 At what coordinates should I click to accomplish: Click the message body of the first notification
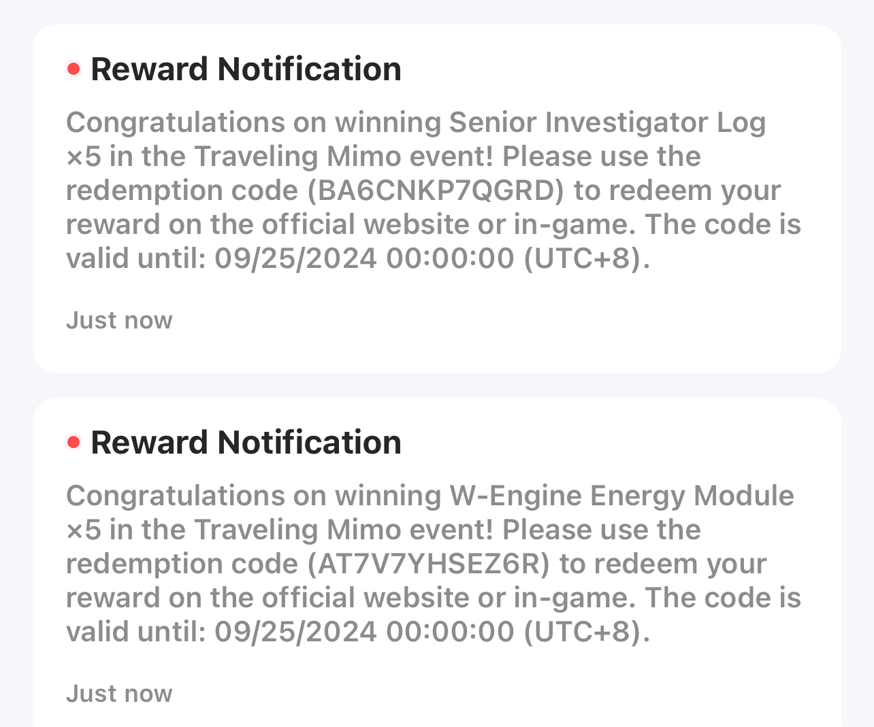point(434,190)
